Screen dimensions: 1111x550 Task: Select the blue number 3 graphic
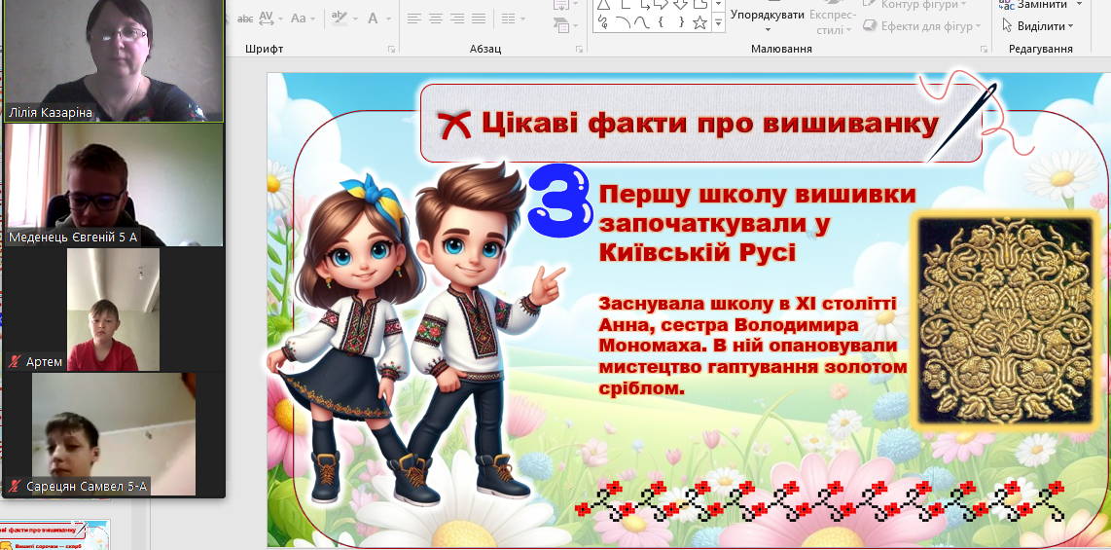click(x=559, y=202)
